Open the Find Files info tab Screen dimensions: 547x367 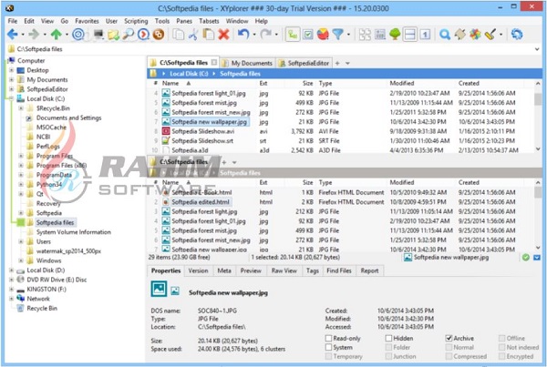tap(339, 270)
